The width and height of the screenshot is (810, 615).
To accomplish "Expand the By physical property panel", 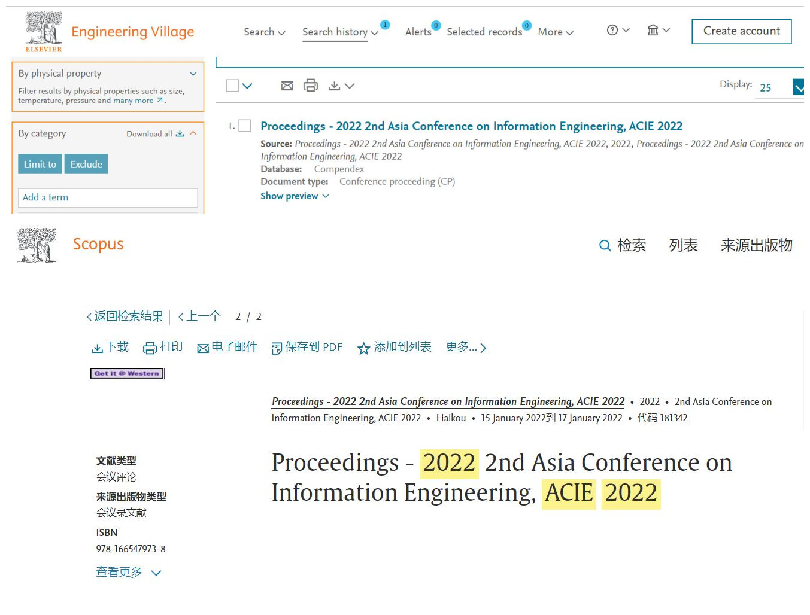I will pyautogui.click(x=193, y=74).
